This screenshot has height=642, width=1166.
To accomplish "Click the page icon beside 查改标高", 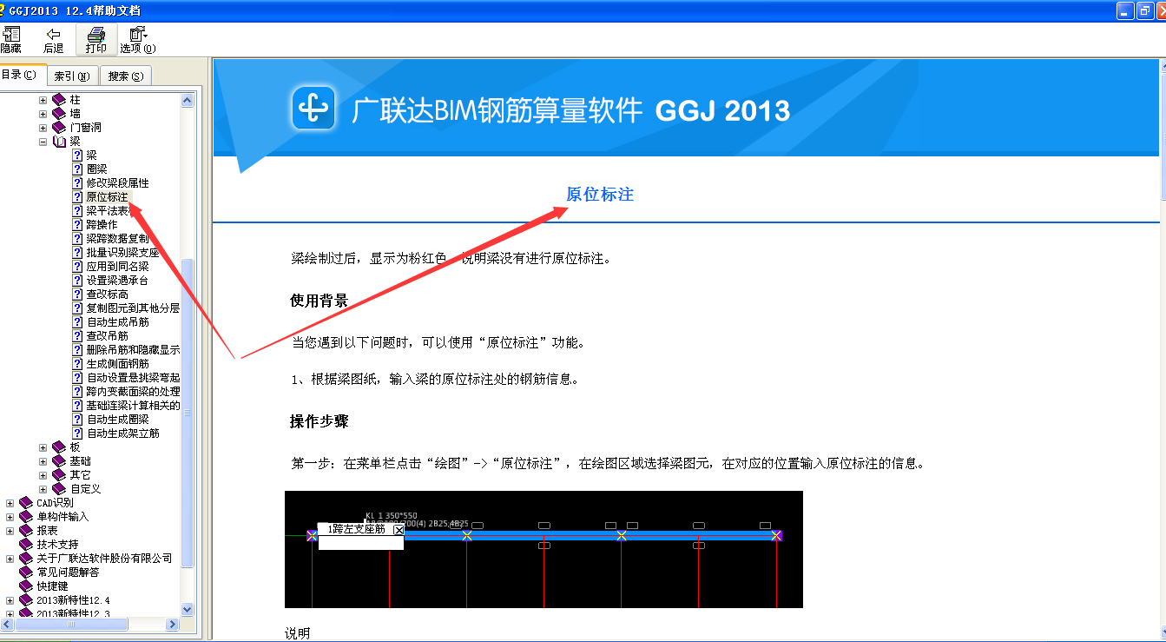I will tap(78, 295).
